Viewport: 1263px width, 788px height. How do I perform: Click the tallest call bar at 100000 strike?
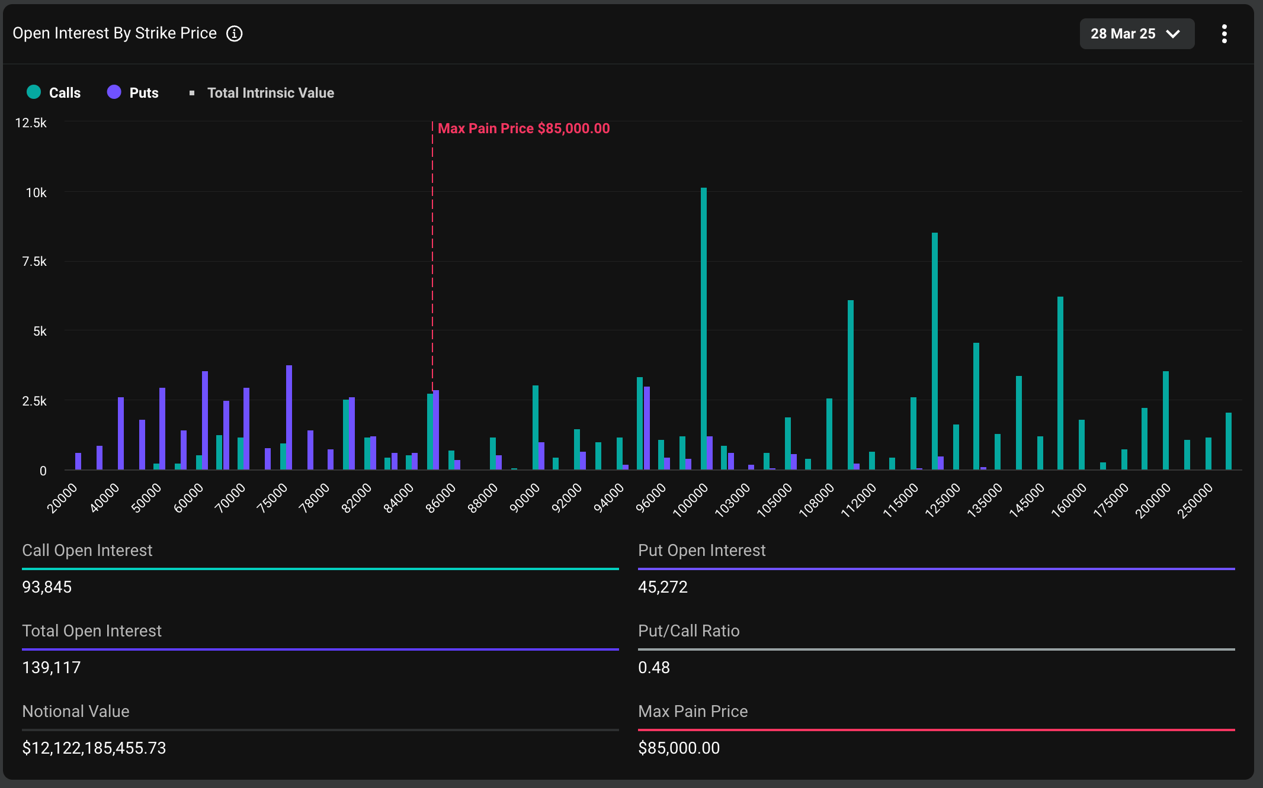pyautogui.click(x=704, y=329)
